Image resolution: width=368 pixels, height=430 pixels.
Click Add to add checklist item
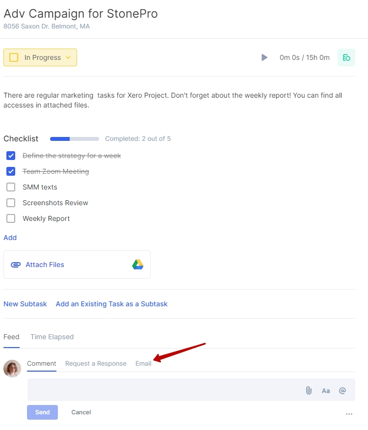[x=10, y=238]
